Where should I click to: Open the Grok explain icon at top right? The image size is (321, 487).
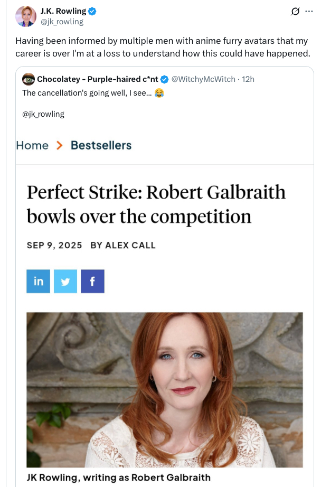[295, 11]
